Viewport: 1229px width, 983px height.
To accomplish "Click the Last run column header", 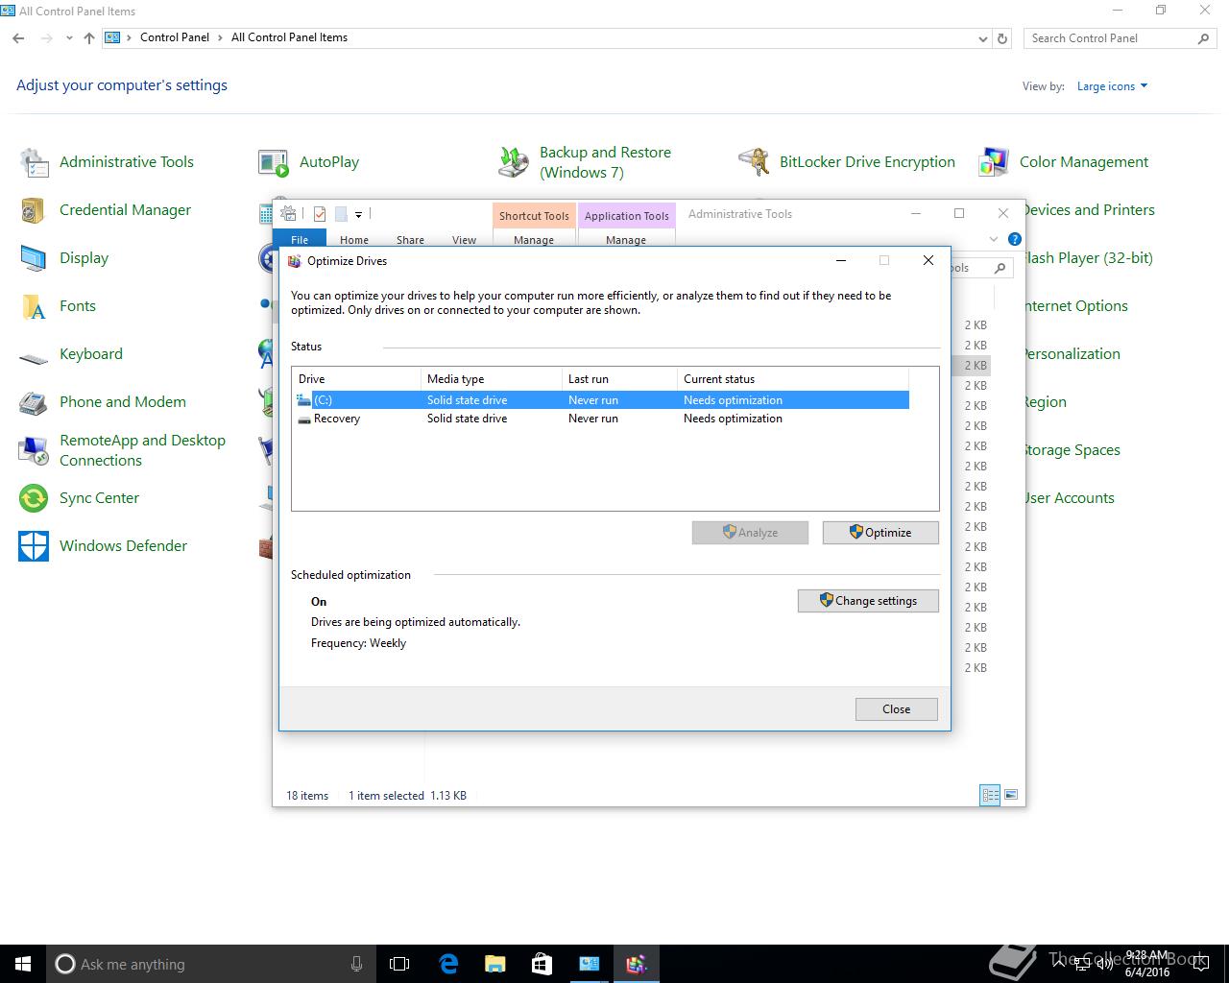I will (x=619, y=379).
